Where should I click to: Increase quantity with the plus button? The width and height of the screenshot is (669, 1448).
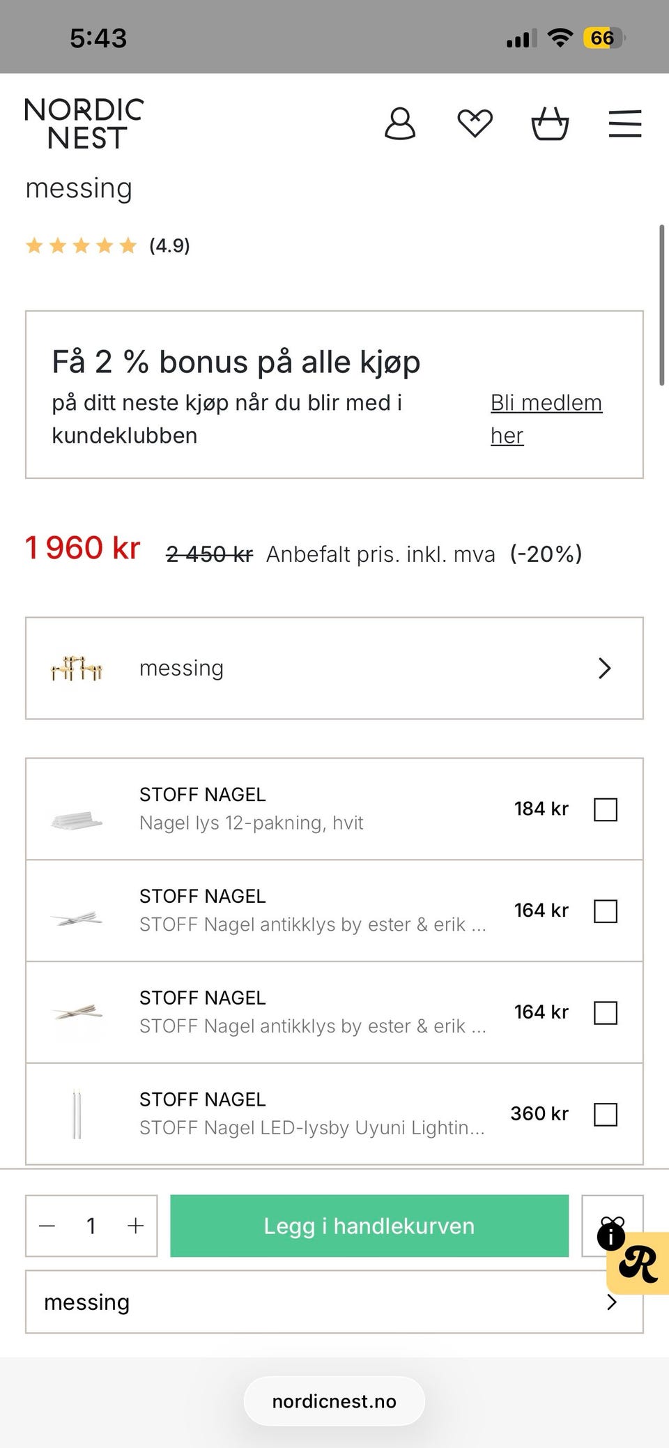point(136,1226)
